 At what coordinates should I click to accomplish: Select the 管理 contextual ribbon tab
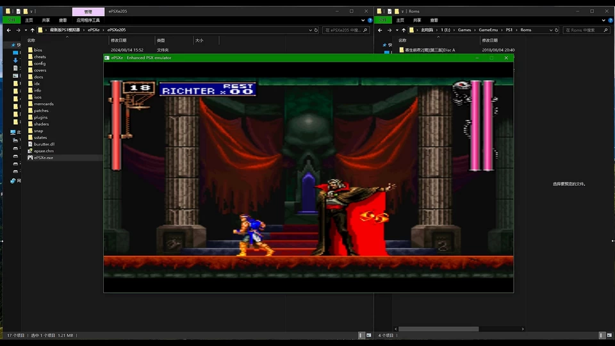coord(88,12)
